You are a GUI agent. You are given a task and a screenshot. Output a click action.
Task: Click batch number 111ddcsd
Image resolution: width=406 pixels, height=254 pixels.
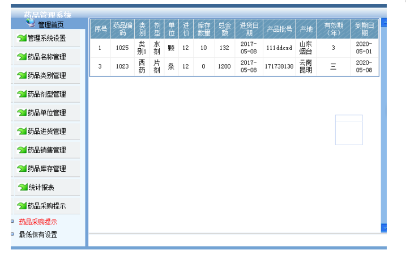pyautogui.click(x=279, y=48)
